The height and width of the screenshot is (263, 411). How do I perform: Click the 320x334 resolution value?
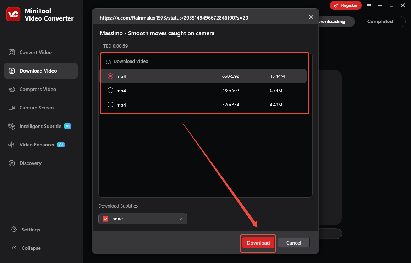tap(230, 104)
